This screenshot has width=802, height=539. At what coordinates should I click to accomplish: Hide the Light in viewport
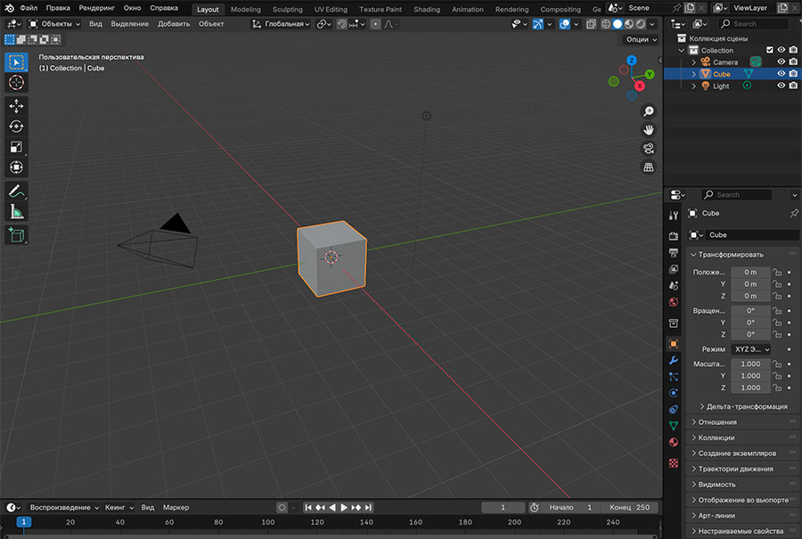(x=781, y=86)
